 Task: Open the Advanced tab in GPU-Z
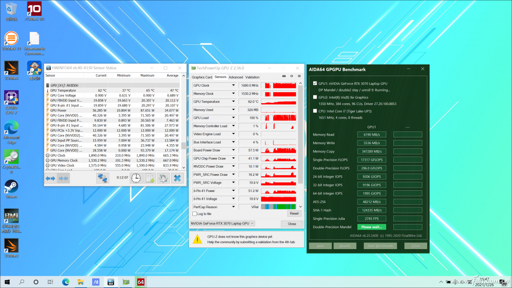click(236, 77)
